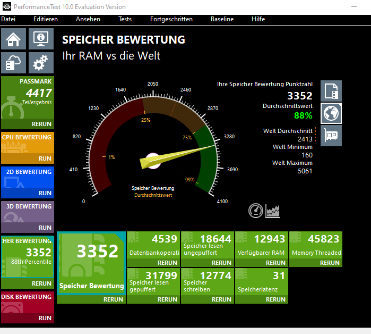Click the cloud baseline upload icon
The height and width of the screenshot is (334, 371).
(x=13, y=63)
